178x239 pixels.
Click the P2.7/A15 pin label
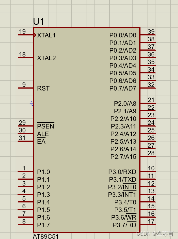point(123,157)
